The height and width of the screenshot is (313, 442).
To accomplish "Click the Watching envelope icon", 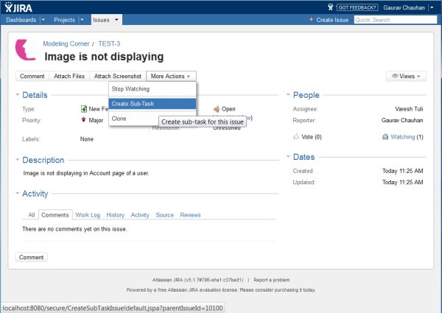I will pos(385,137).
